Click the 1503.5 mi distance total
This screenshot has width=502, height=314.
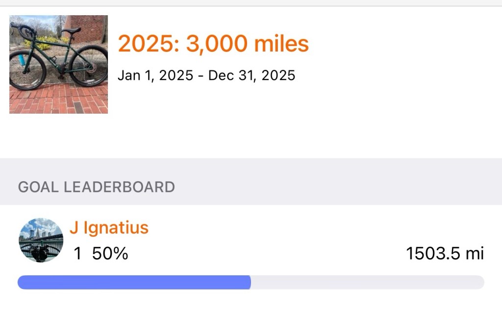click(x=444, y=254)
